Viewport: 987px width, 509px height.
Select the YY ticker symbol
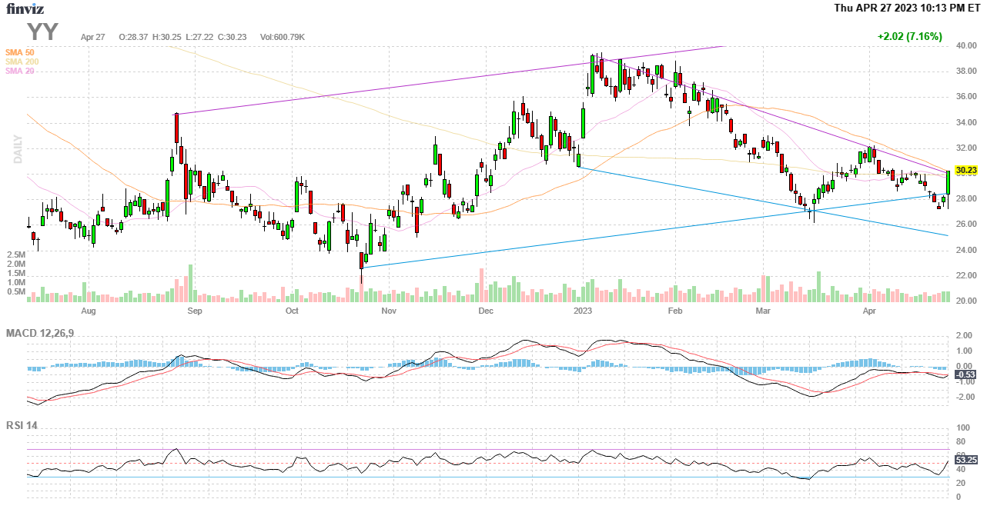[x=43, y=32]
